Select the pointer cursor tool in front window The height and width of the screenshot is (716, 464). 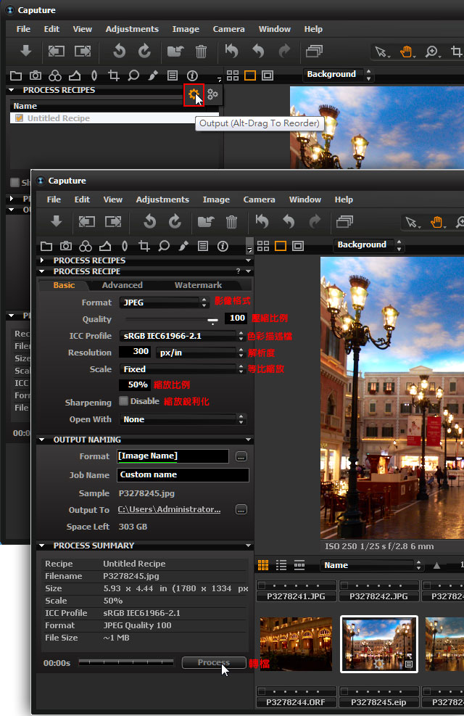(x=412, y=223)
